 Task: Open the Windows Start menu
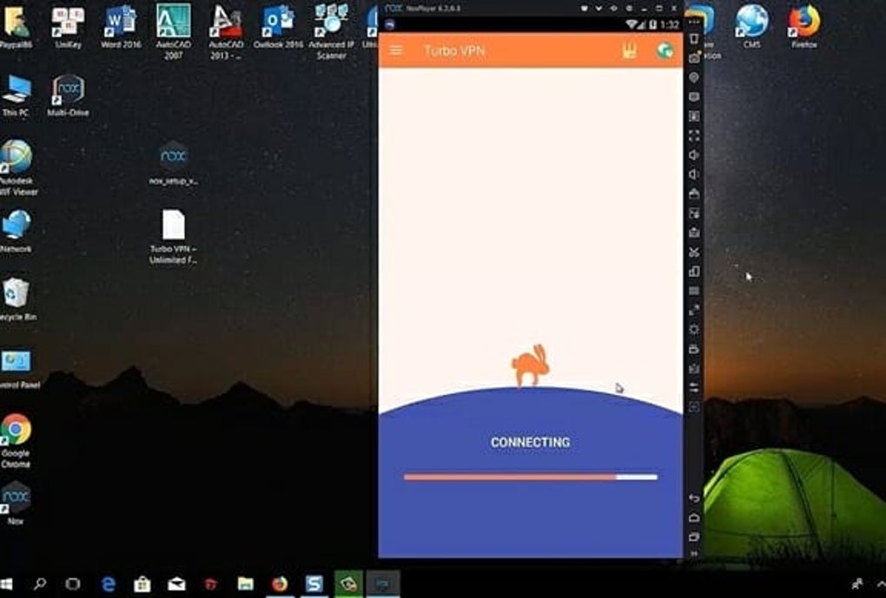tap(6, 584)
